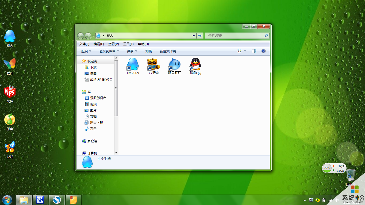Open the 查看(V) menu
365x205 pixels.
114,44
